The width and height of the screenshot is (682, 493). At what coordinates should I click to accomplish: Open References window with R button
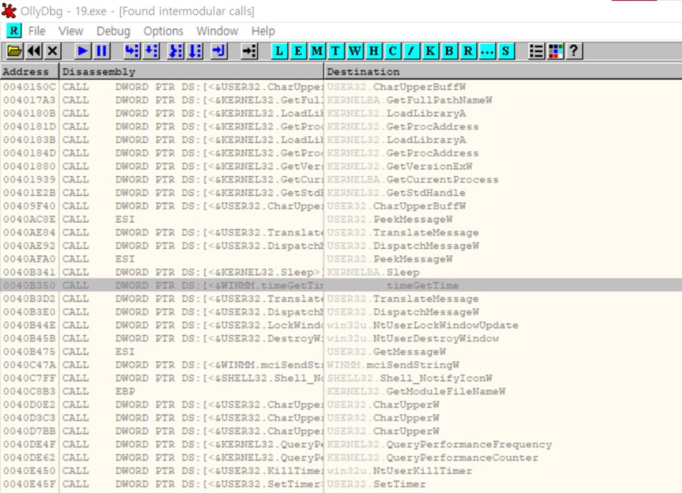click(468, 51)
